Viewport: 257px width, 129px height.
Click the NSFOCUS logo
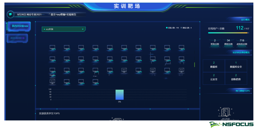tap(231, 125)
